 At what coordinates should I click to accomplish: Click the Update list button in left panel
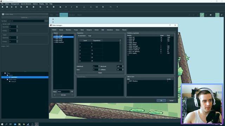(x=25, y=17)
